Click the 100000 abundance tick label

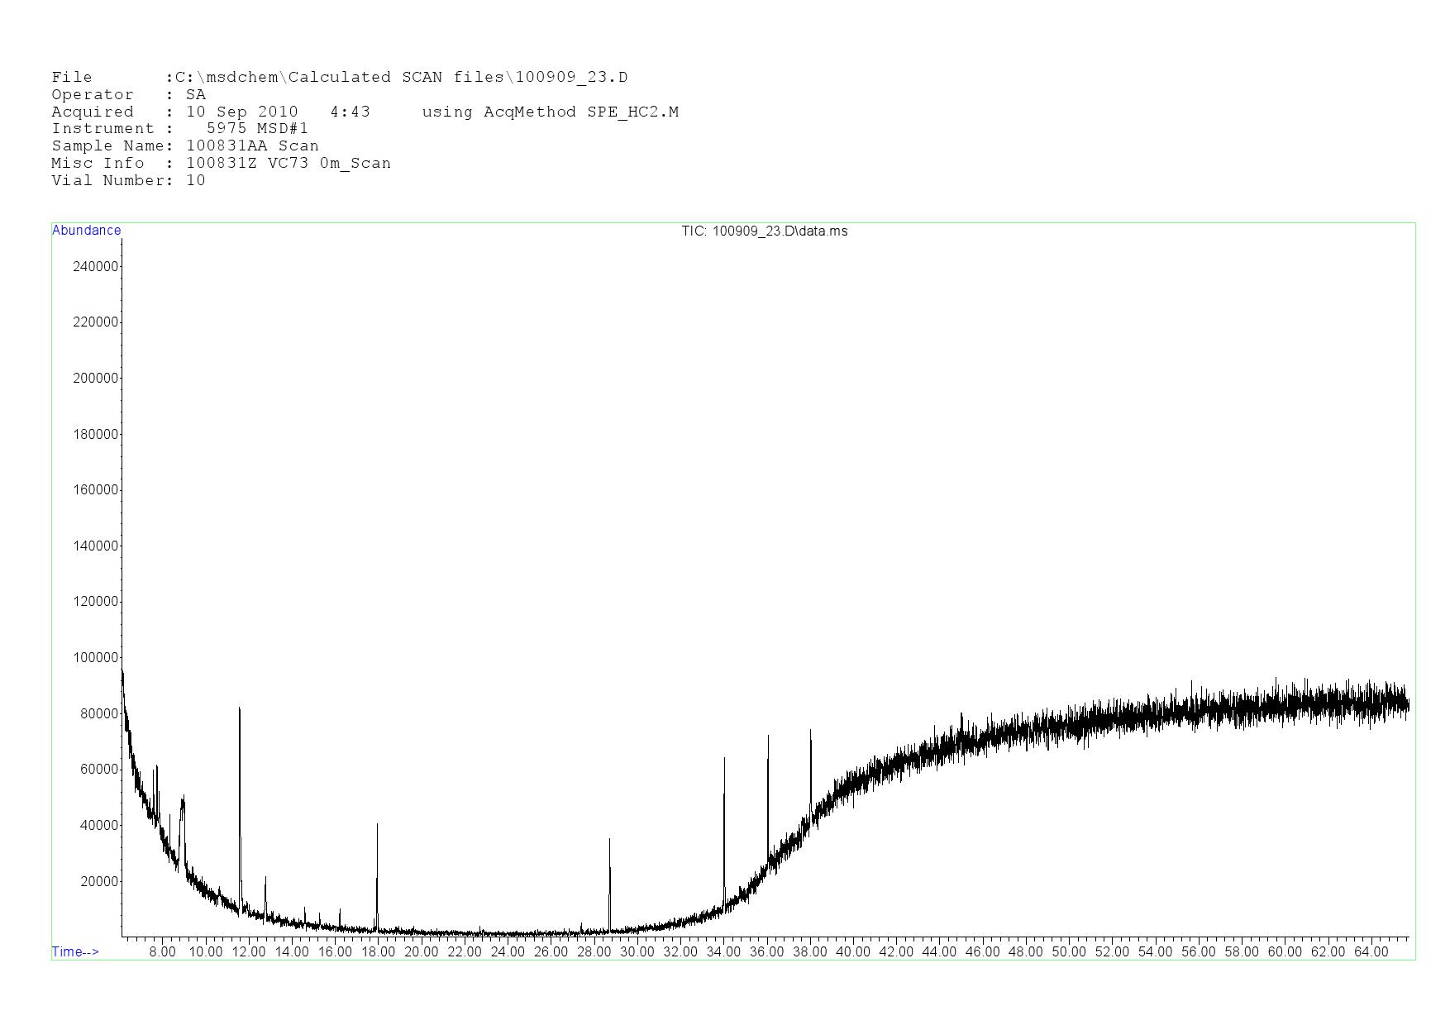[96, 658]
